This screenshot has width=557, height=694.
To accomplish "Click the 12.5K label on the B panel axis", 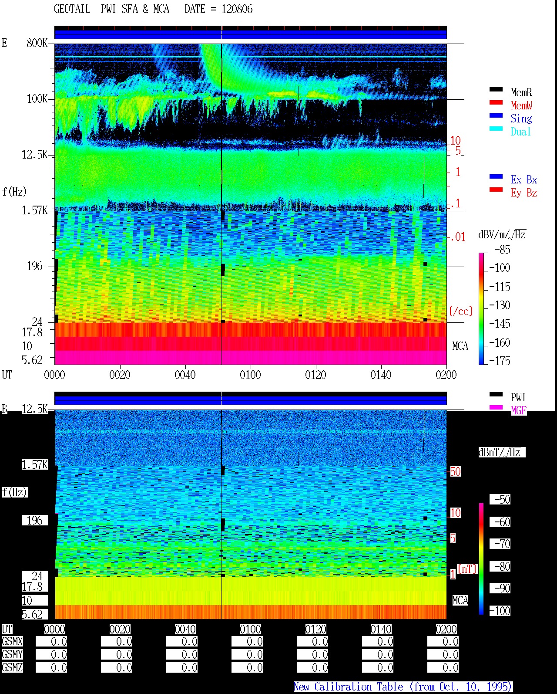I will [35, 409].
